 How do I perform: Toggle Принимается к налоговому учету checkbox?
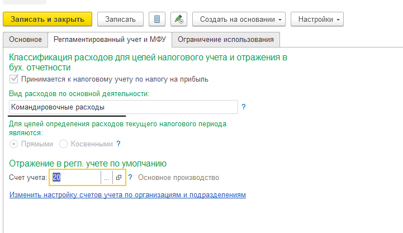coord(13,79)
